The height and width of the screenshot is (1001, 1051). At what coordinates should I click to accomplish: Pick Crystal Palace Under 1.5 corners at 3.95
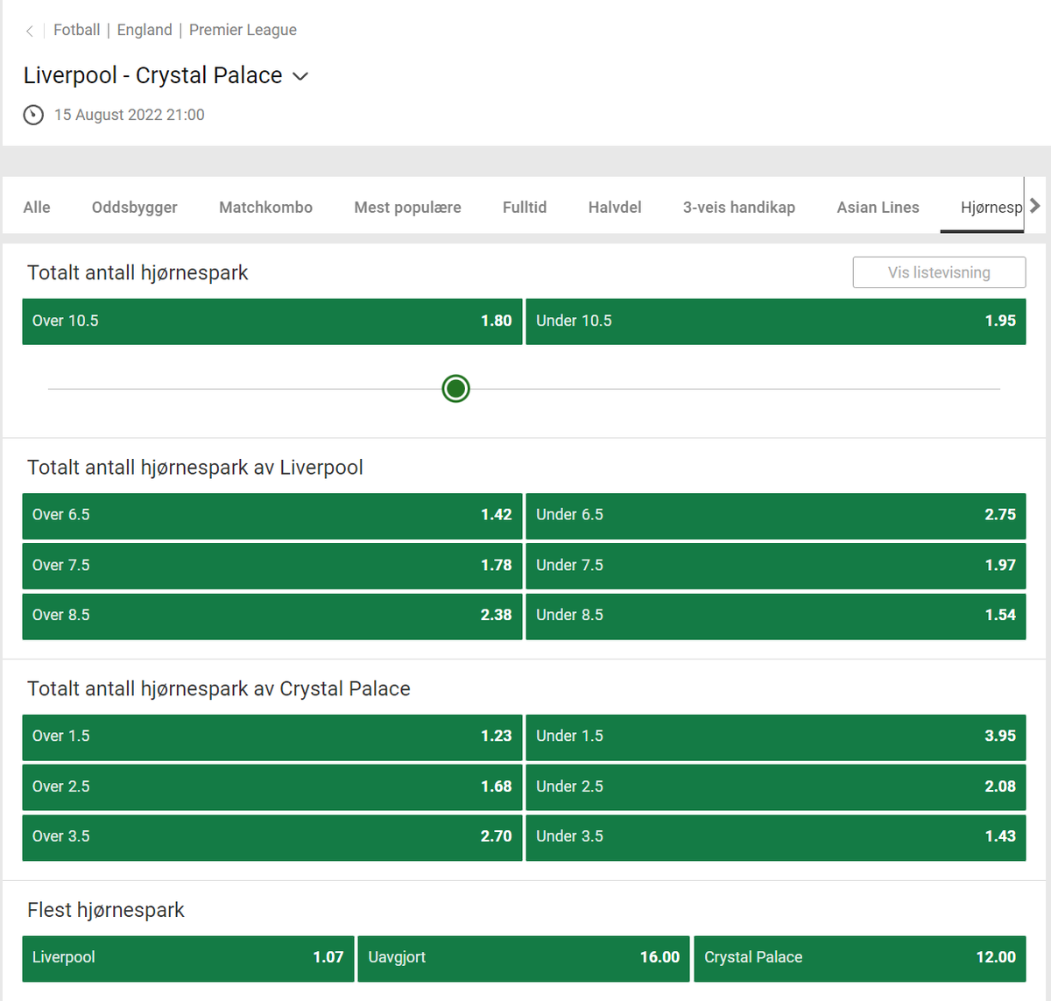tap(776, 737)
